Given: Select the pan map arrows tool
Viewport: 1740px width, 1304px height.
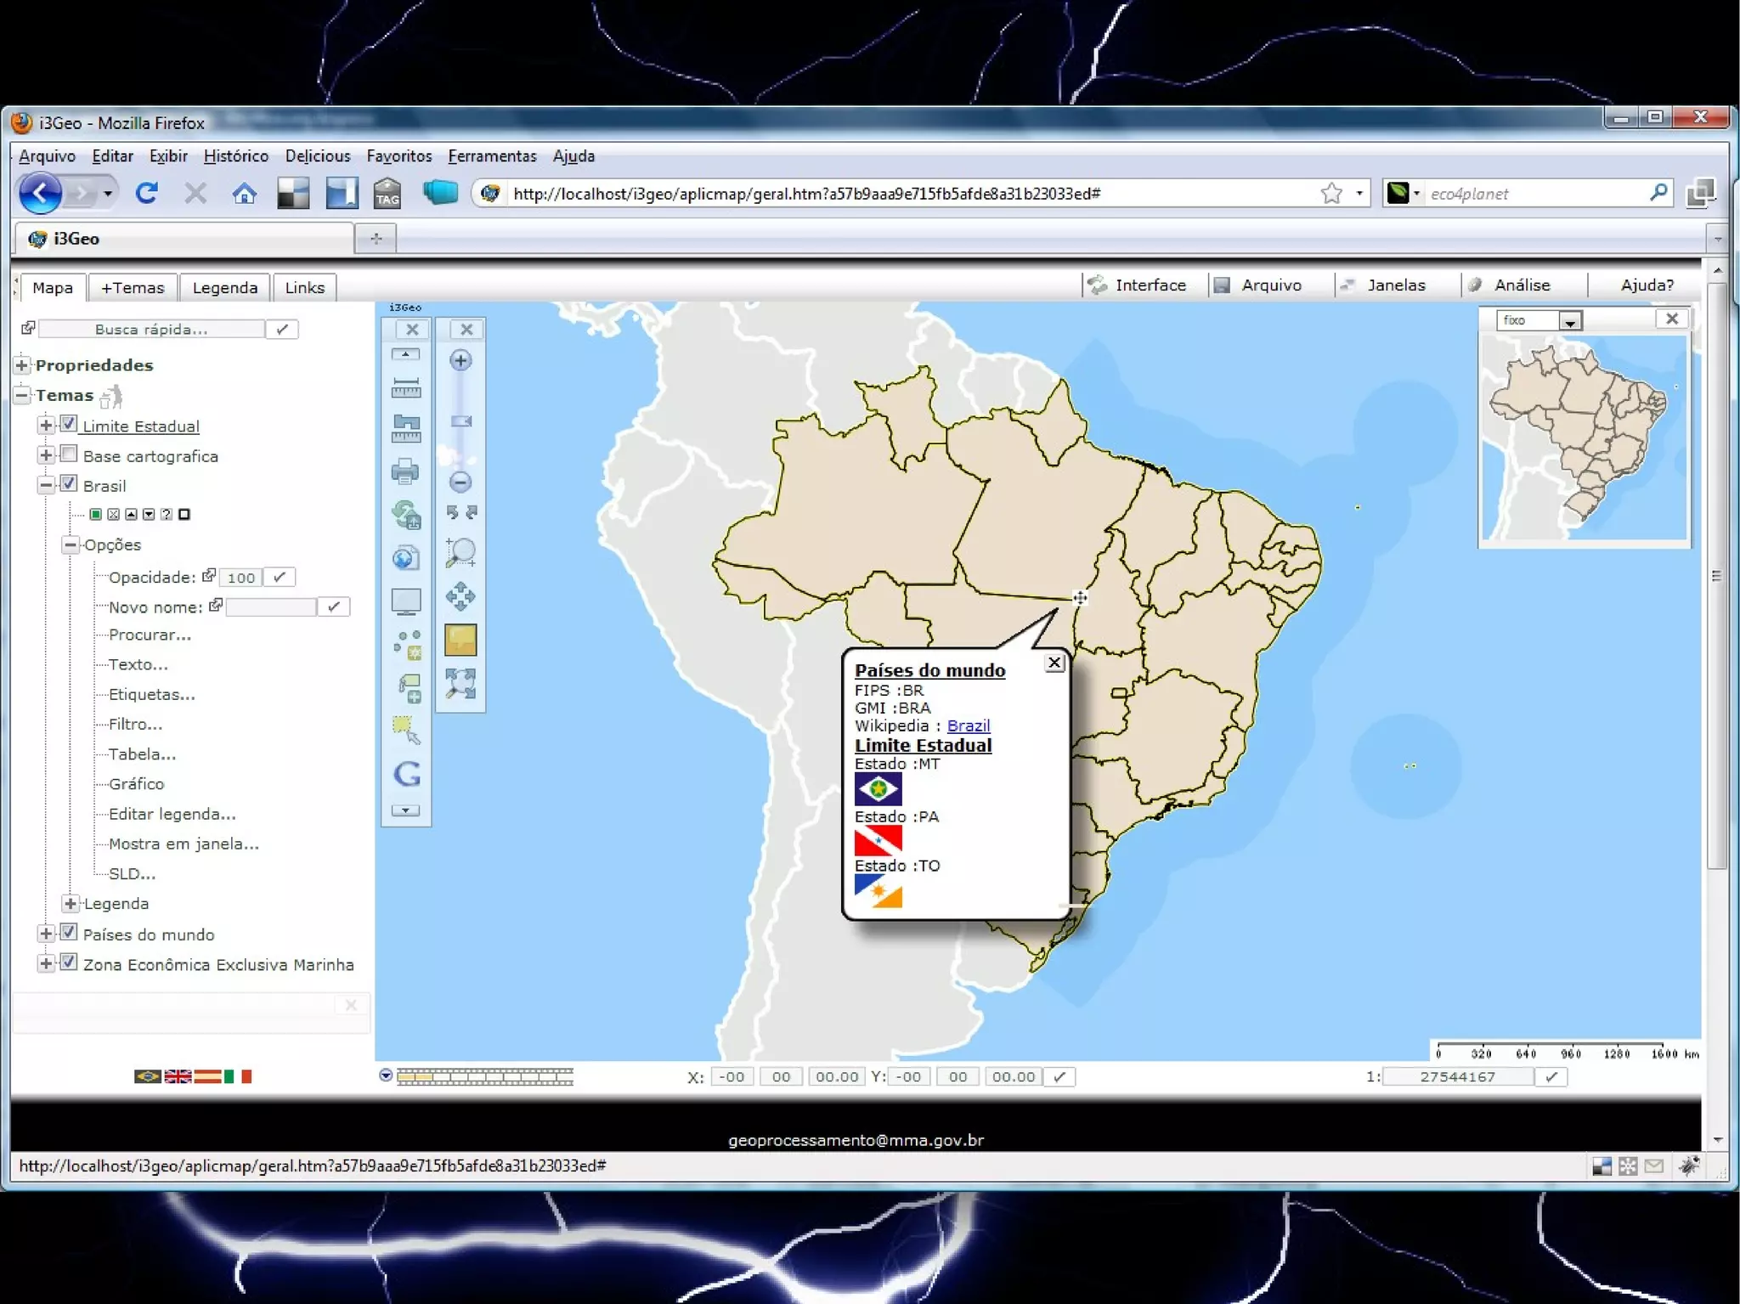Looking at the screenshot, I should click(460, 596).
